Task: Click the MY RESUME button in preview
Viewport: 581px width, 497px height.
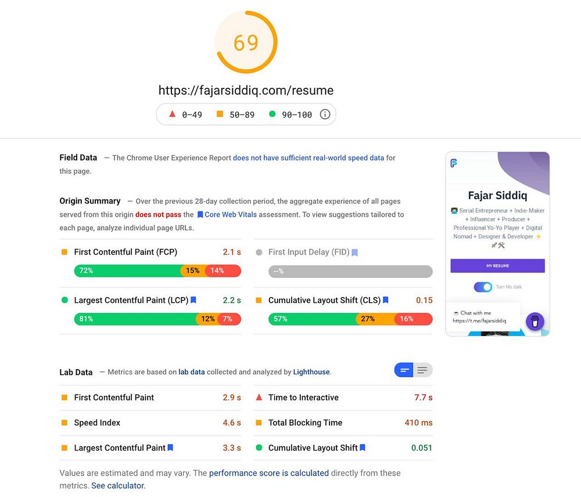Action: pos(497,266)
